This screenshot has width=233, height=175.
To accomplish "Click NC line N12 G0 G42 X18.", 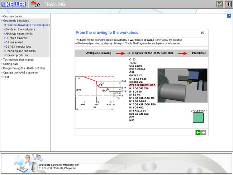I will 139,88.
